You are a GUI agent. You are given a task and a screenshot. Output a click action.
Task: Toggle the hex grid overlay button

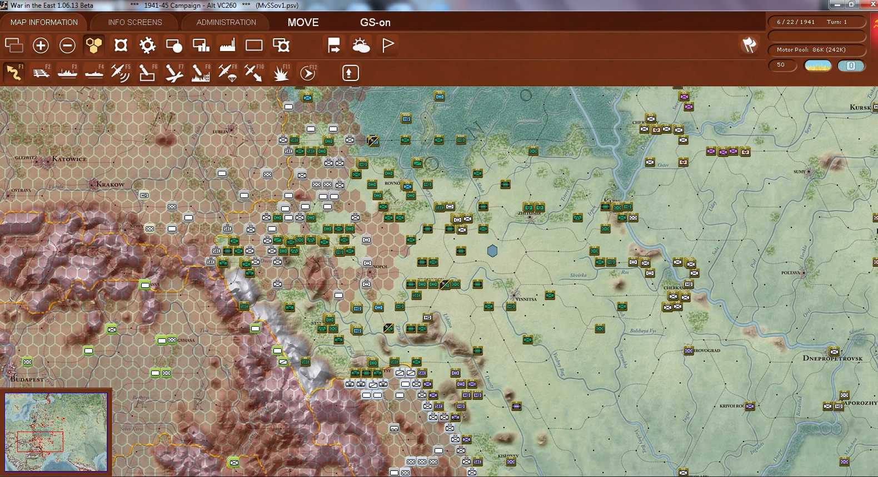94,45
